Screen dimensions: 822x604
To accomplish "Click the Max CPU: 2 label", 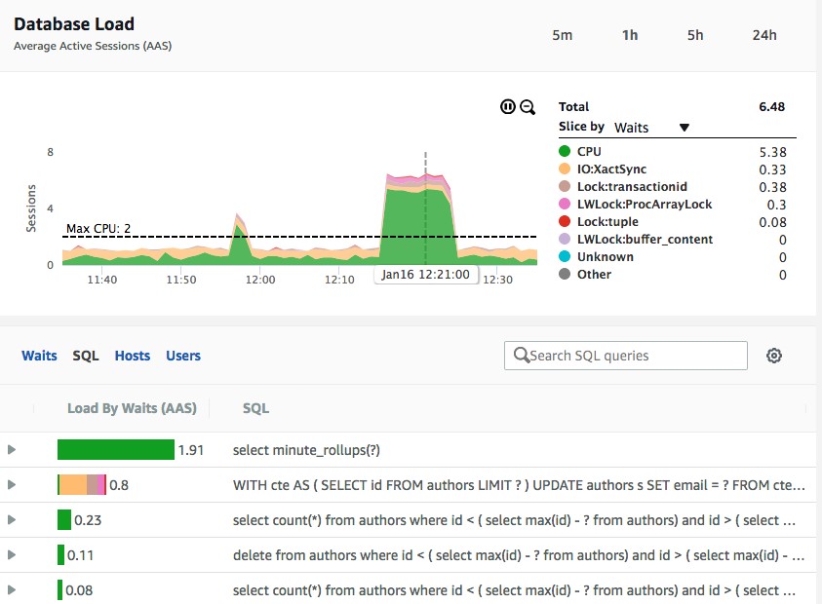I will [98, 228].
